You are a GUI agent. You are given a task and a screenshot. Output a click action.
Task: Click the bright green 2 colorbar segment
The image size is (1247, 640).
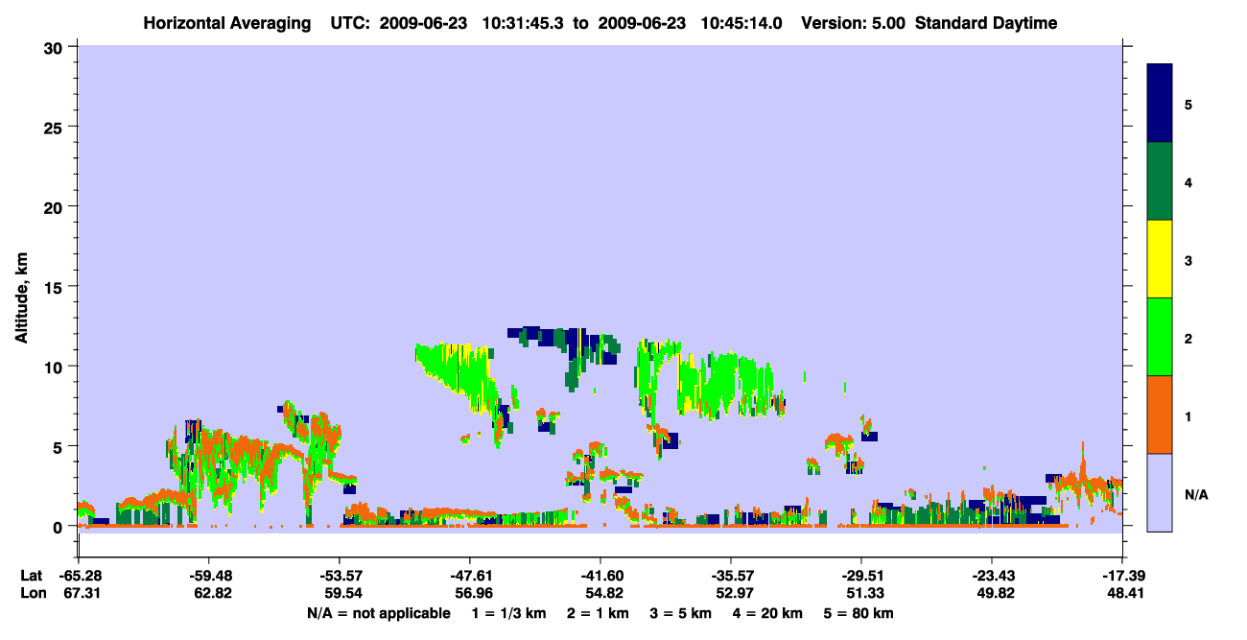click(x=1160, y=337)
